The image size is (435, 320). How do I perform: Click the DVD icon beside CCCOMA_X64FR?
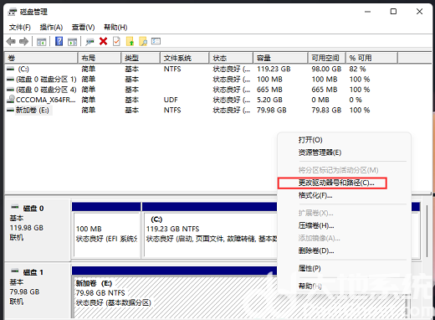tap(11, 100)
